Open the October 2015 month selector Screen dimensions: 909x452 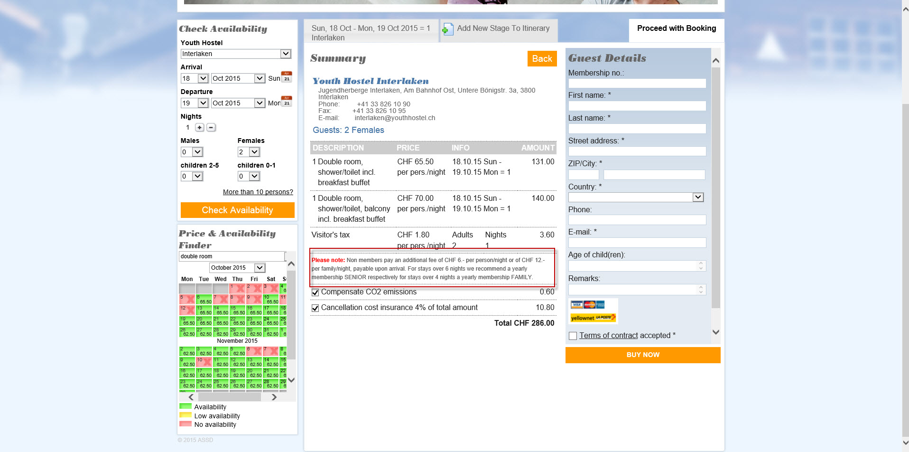point(237,268)
